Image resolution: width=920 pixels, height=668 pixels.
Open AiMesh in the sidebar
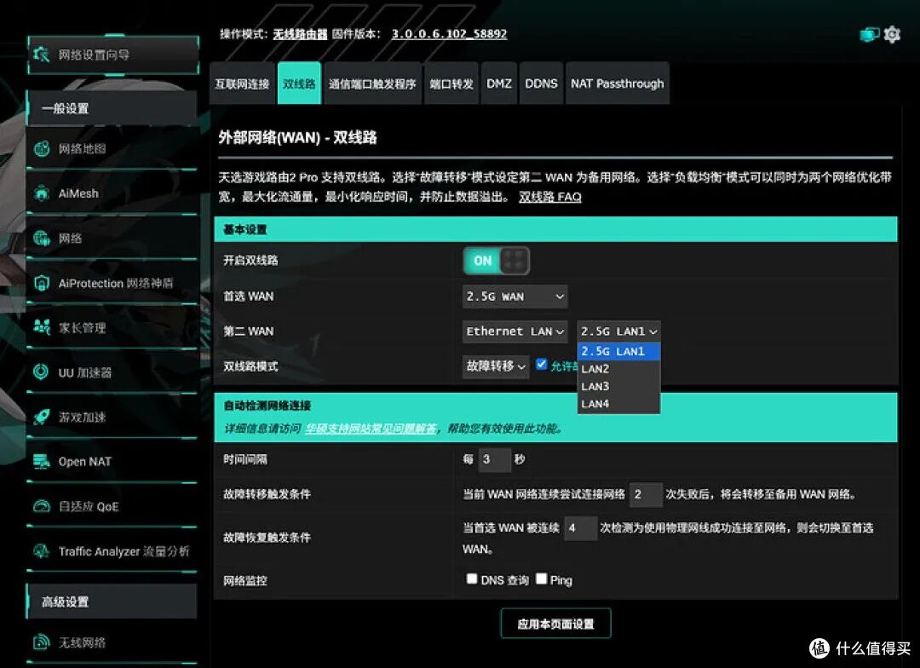tap(112, 193)
